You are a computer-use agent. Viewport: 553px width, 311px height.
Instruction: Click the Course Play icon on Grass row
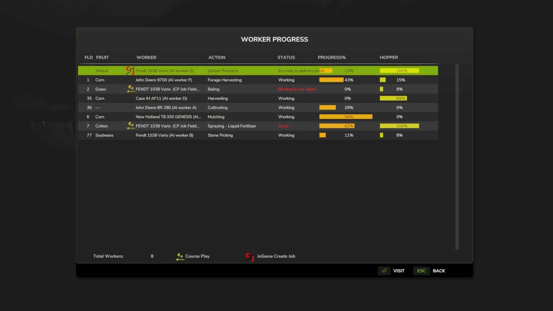[131, 89]
